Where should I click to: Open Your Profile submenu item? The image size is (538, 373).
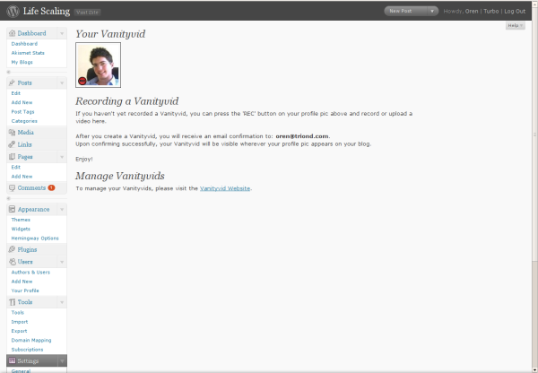[x=25, y=291]
